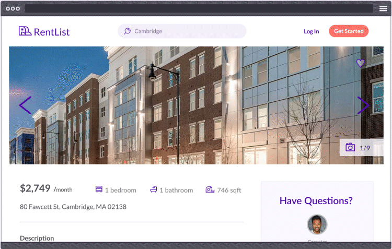This screenshot has height=249, width=392.
Task: Click the search magnifier icon
Action: [127, 31]
